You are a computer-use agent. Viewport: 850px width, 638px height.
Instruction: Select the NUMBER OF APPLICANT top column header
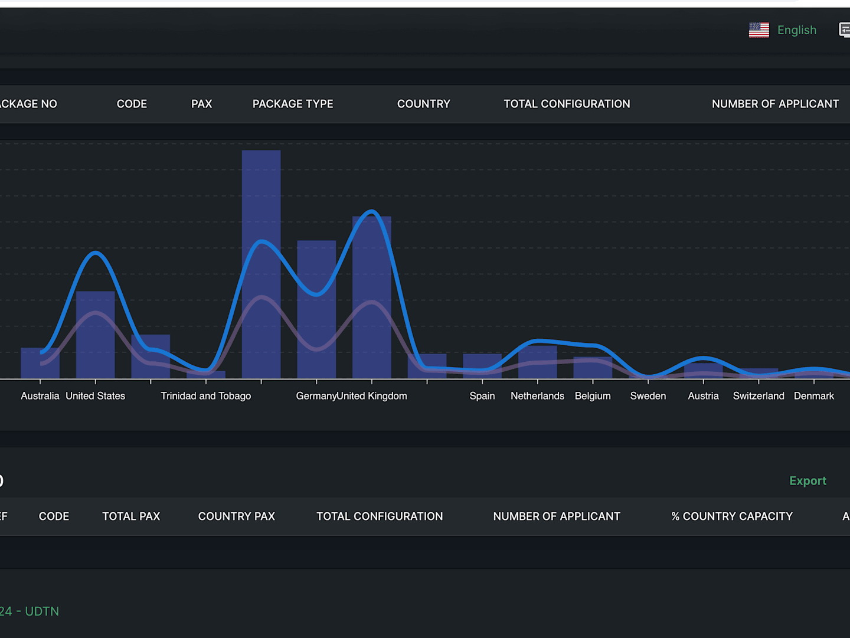point(775,104)
